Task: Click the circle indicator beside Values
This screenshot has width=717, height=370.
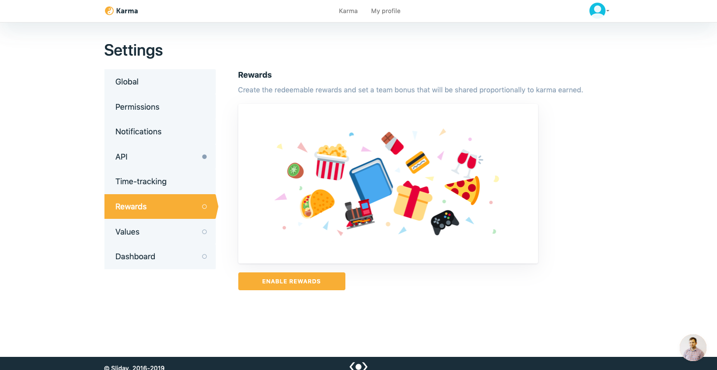Action: pos(204,232)
